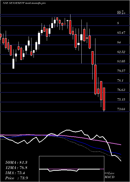Click the Price : 73.9 reading

click(x=16, y=178)
